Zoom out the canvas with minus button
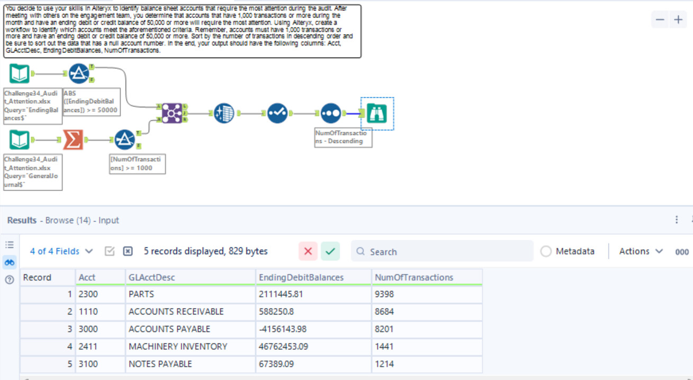This screenshot has width=693, height=380. (x=660, y=20)
